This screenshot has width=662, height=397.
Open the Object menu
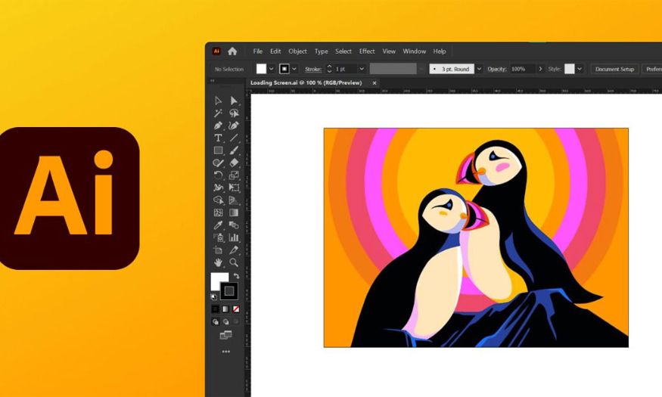[297, 51]
